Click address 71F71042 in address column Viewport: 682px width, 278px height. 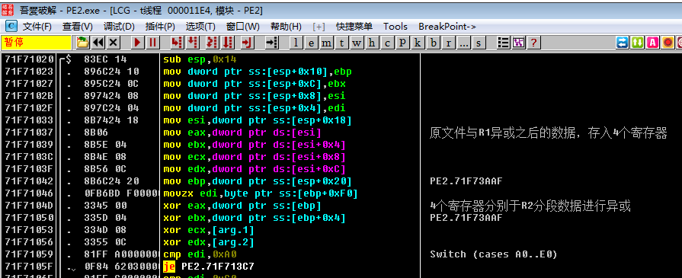pos(29,181)
